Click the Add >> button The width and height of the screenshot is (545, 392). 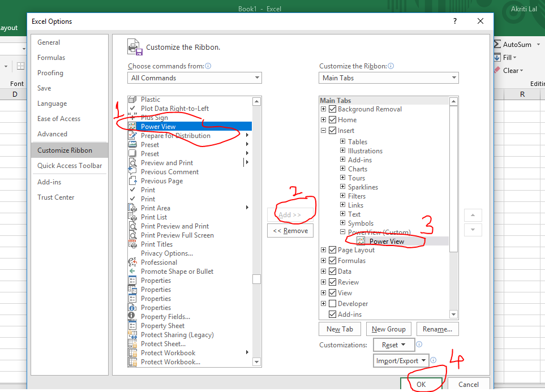(290, 215)
